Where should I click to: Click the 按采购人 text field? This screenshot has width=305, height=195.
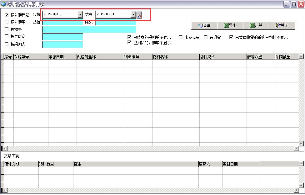click(x=62, y=44)
